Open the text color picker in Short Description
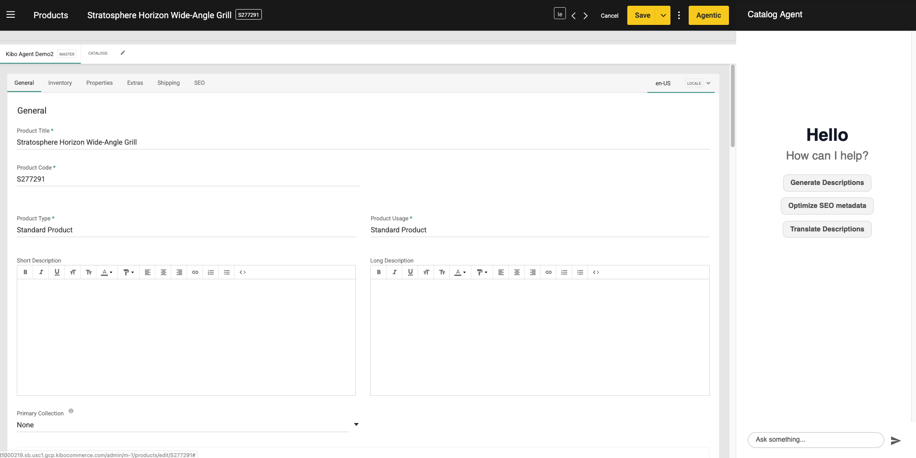 coord(106,272)
